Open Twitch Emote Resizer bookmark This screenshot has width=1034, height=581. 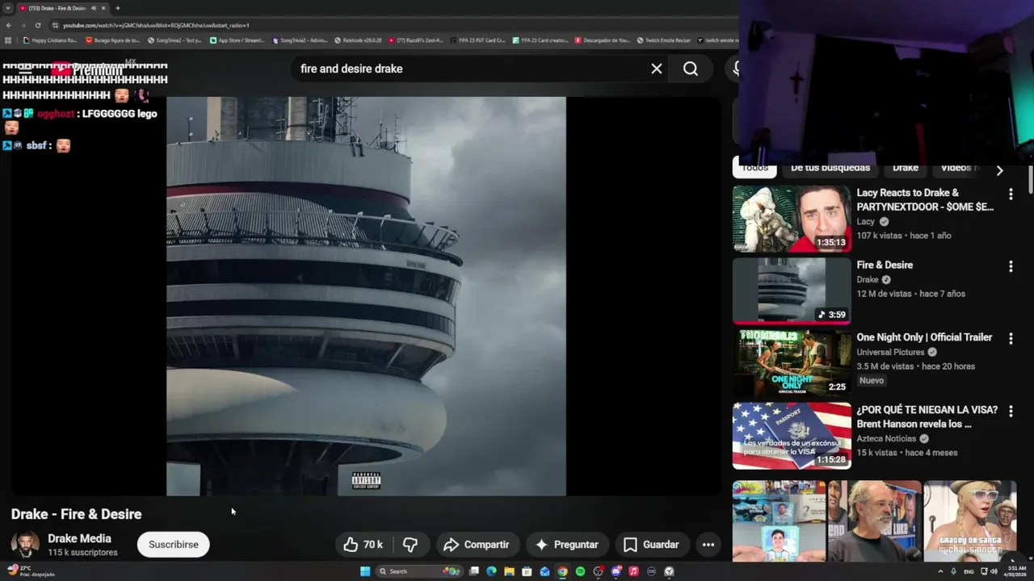664,40
